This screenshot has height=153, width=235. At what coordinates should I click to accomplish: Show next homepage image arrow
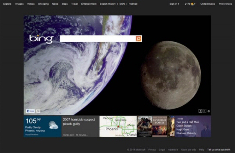pos(204,111)
